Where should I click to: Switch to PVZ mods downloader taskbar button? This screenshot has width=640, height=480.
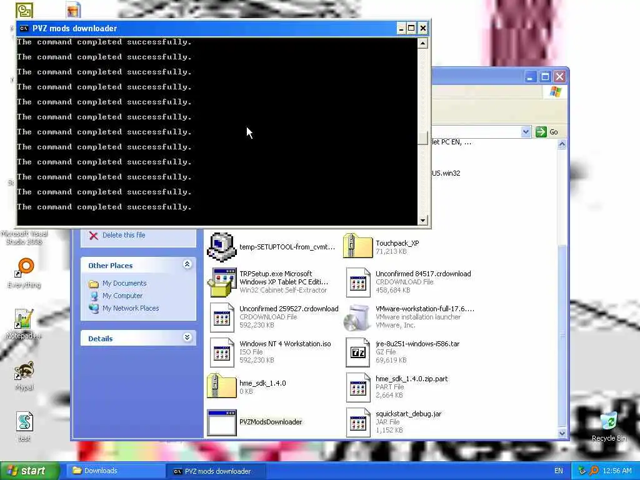pos(216,471)
